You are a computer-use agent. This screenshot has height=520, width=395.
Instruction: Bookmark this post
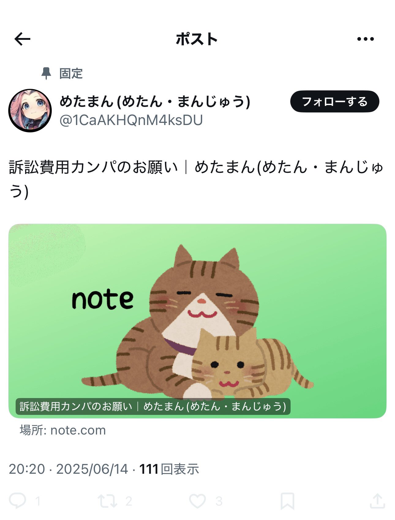click(288, 501)
